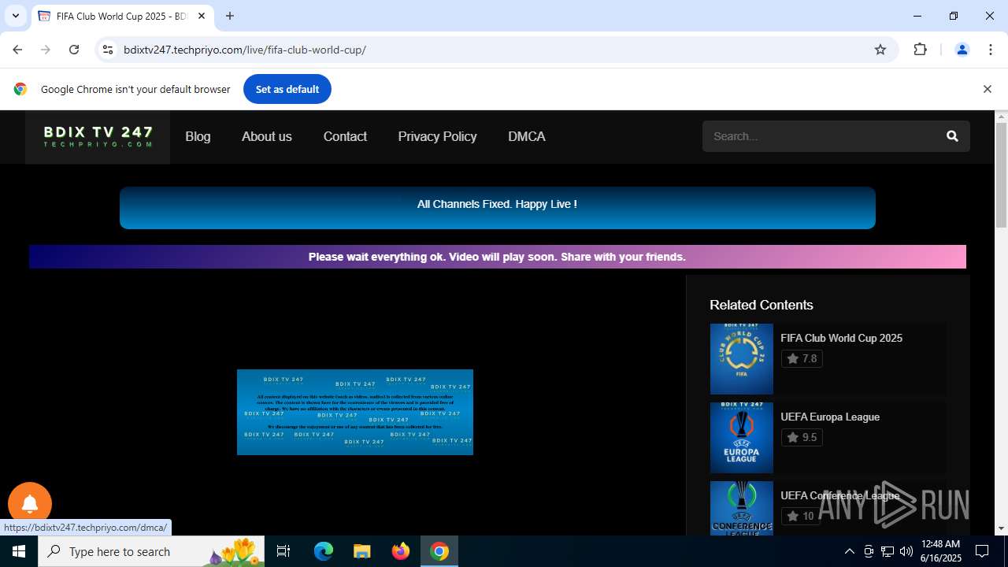Open the tab search dropdown arrow
The width and height of the screenshot is (1008, 567).
point(15,16)
